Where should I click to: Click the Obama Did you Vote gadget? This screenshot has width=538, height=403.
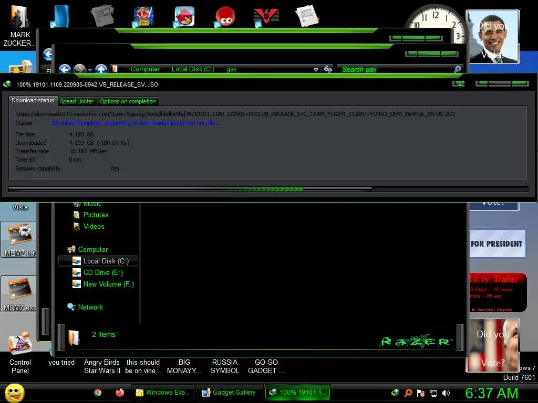[x=493, y=37]
